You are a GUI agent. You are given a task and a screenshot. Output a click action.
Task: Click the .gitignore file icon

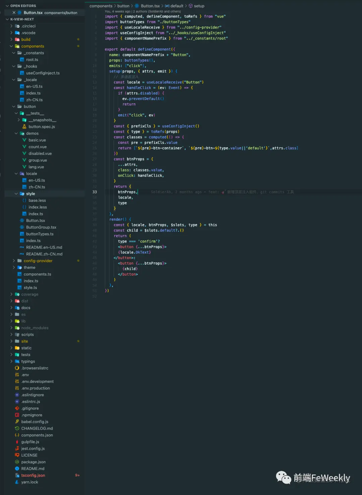(17, 408)
